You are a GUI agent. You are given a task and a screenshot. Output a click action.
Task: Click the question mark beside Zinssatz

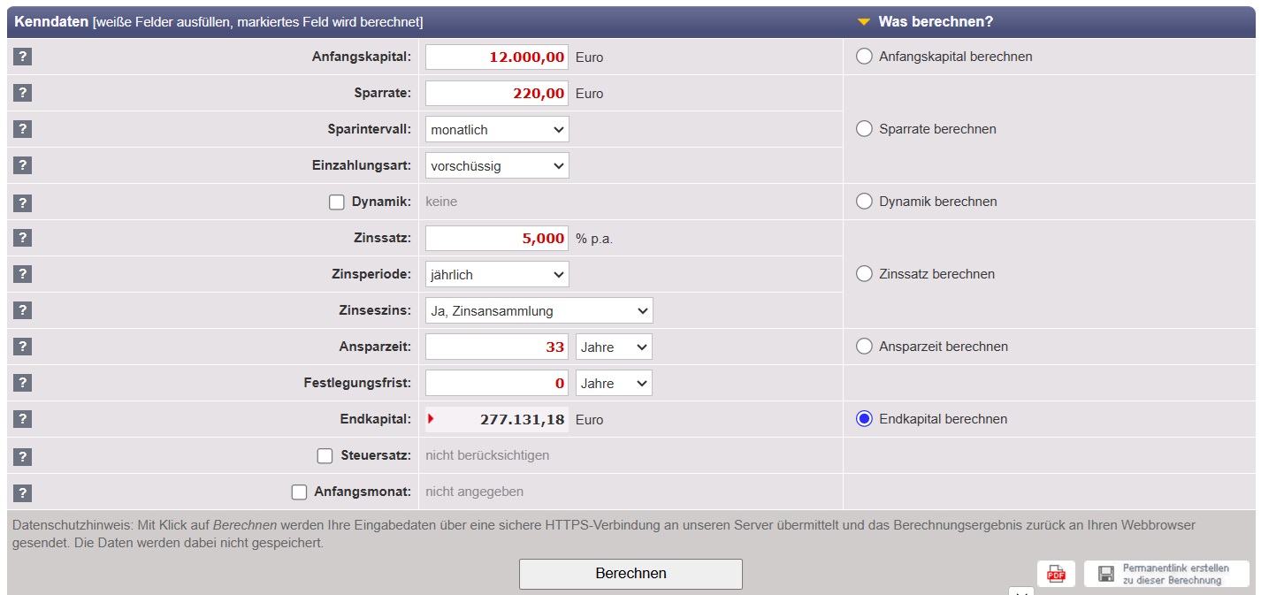(x=23, y=238)
